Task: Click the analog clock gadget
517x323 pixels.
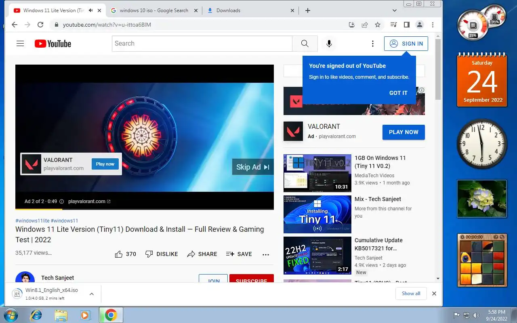Action: (482, 143)
